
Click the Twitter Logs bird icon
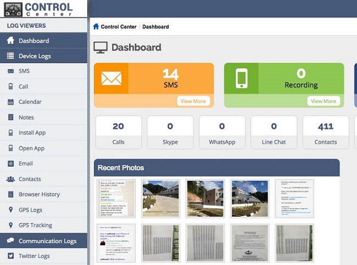tap(10, 256)
